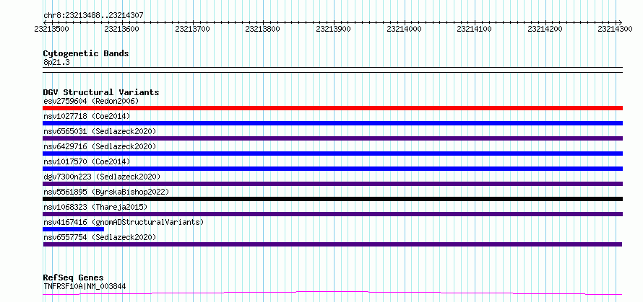Viewport: 643px width, 302px height.
Task: Select the red esv2759604 variant bar
Action: tap(332, 108)
